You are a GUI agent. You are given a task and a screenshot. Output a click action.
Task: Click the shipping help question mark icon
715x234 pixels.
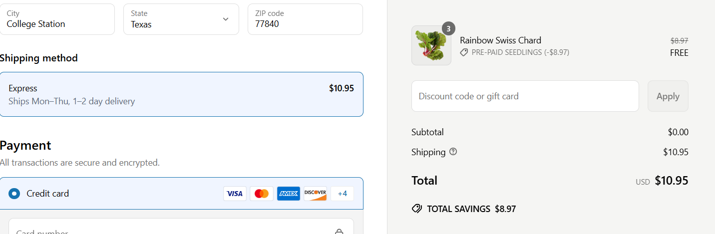click(453, 152)
